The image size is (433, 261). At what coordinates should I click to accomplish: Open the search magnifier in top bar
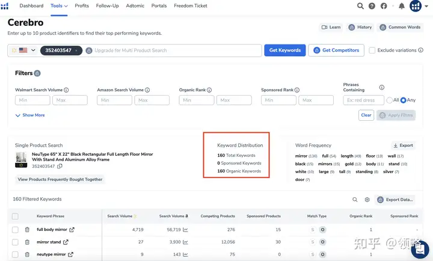coord(360,6)
